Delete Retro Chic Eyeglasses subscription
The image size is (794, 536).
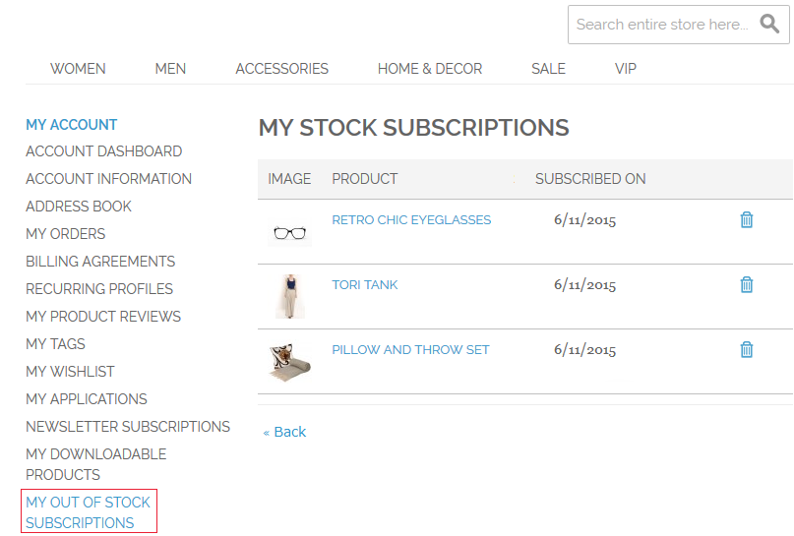746,219
